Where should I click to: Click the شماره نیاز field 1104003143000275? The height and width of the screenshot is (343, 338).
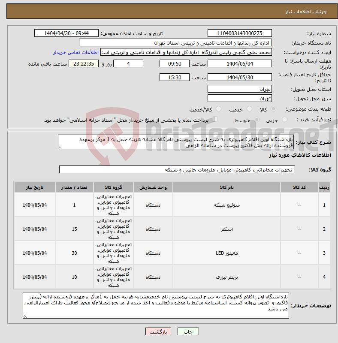[x=240, y=33]
